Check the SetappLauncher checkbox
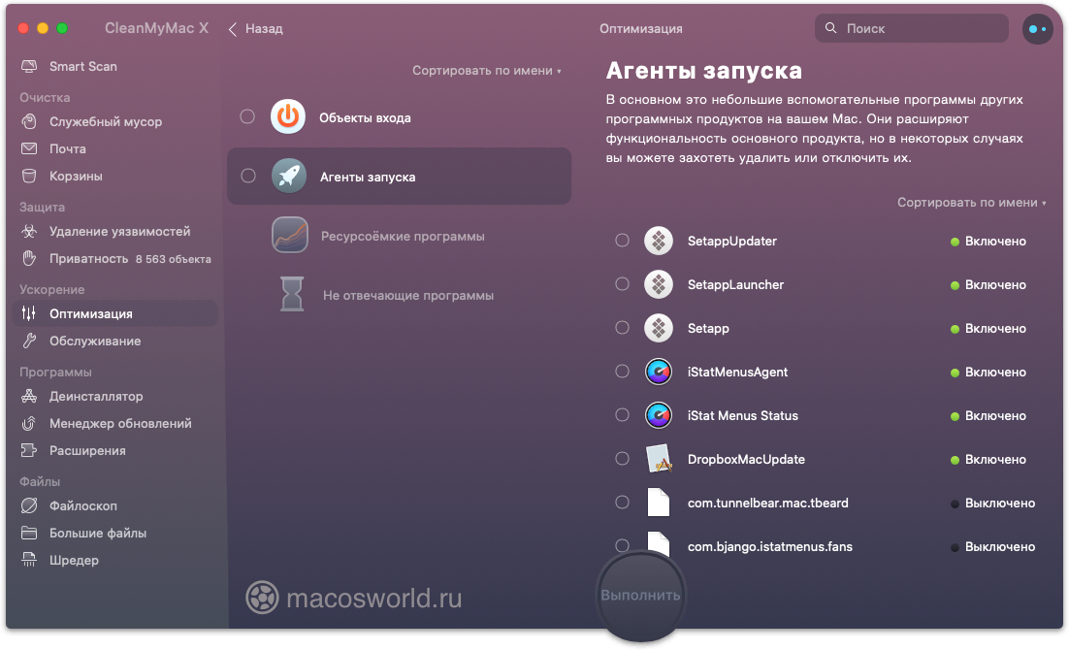The image size is (1069, 650). point(622,283)
